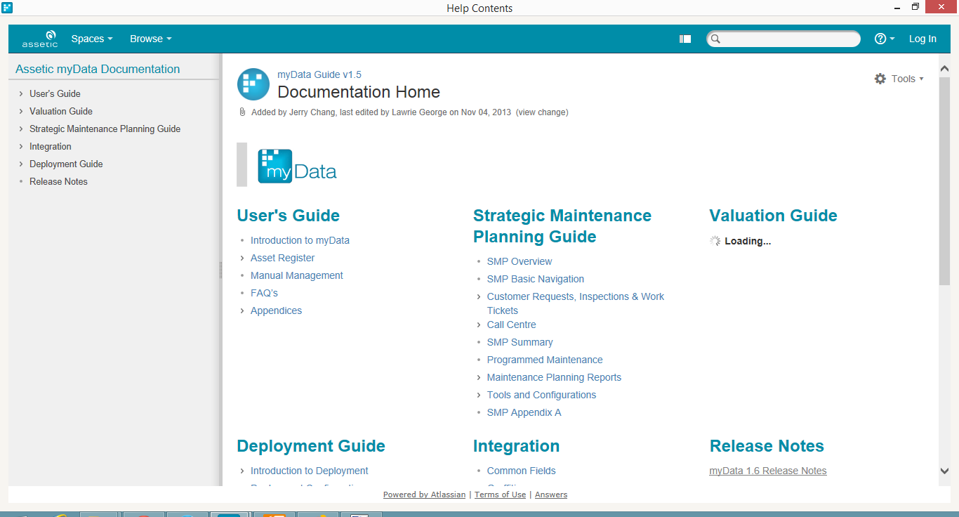This screenshot has width=959, height=517.
Task: Click Valuation Guide heading link
Action: [x=774, y=216]
